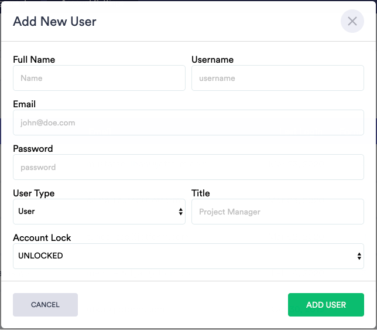This screenshot has width=377, height=330.
Task: Click the Username label text
Action: [x=213, y=59]
